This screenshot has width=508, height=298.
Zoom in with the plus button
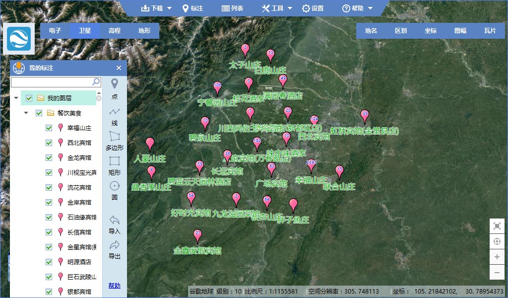coord(497,257)
